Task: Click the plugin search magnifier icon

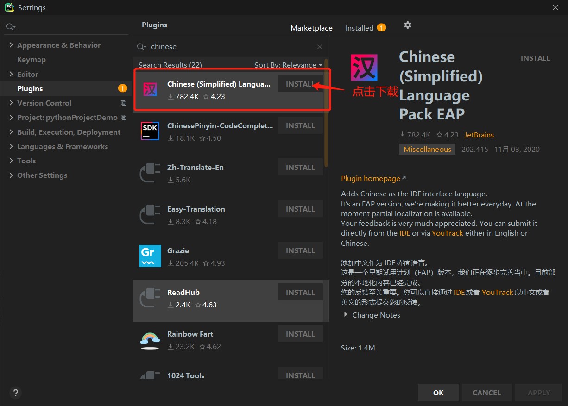Action: 142,47
